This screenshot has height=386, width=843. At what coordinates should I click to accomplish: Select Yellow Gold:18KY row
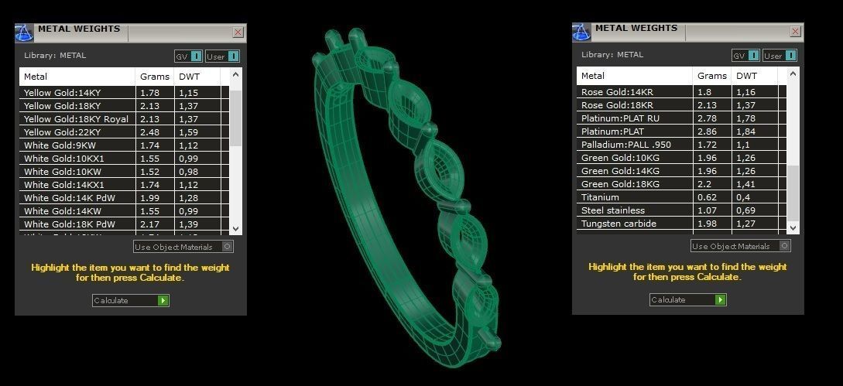point(124,106)
